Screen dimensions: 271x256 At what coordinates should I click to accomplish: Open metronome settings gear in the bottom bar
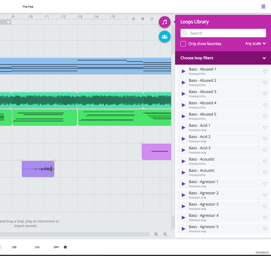tap(65, 247)
